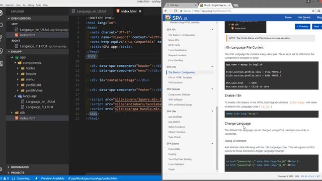Open index.html under the LEFT open editors group
This screenshot has width=322, height=181.
[x=28, y=35]
